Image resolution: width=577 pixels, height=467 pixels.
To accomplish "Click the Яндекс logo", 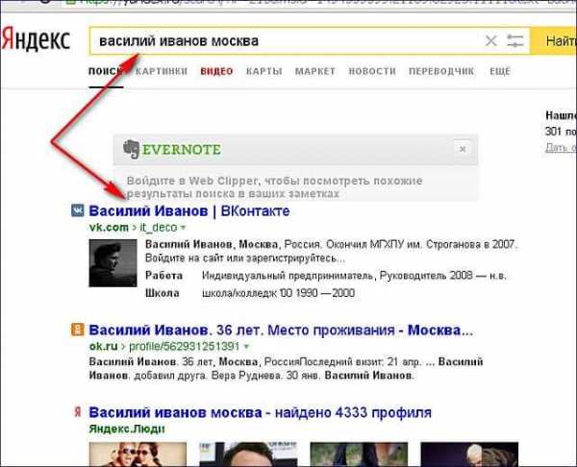I will point(36,39).
